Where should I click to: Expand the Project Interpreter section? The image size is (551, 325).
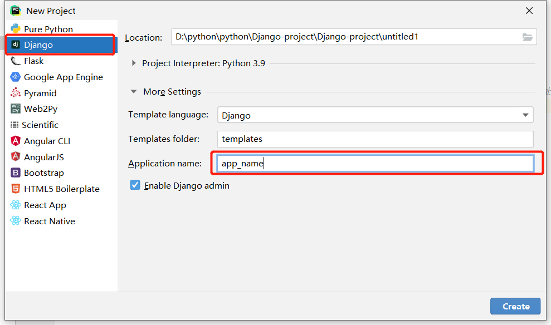pyautogui.click(x=134, y=63)
